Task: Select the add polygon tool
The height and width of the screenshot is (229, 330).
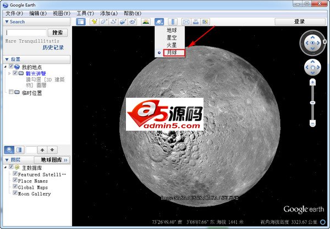Action: [104, 22]
